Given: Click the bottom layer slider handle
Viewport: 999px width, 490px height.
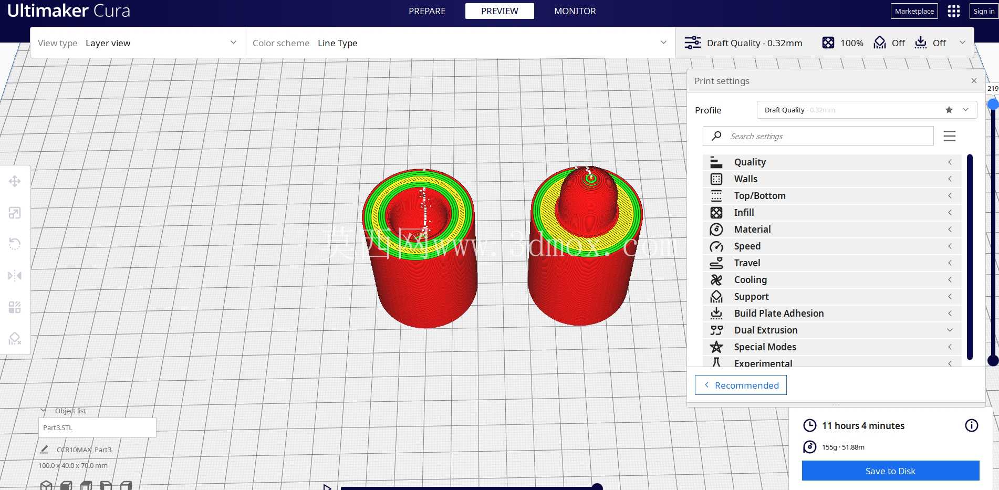Looking at the screenshot, I should click(993, 360).
